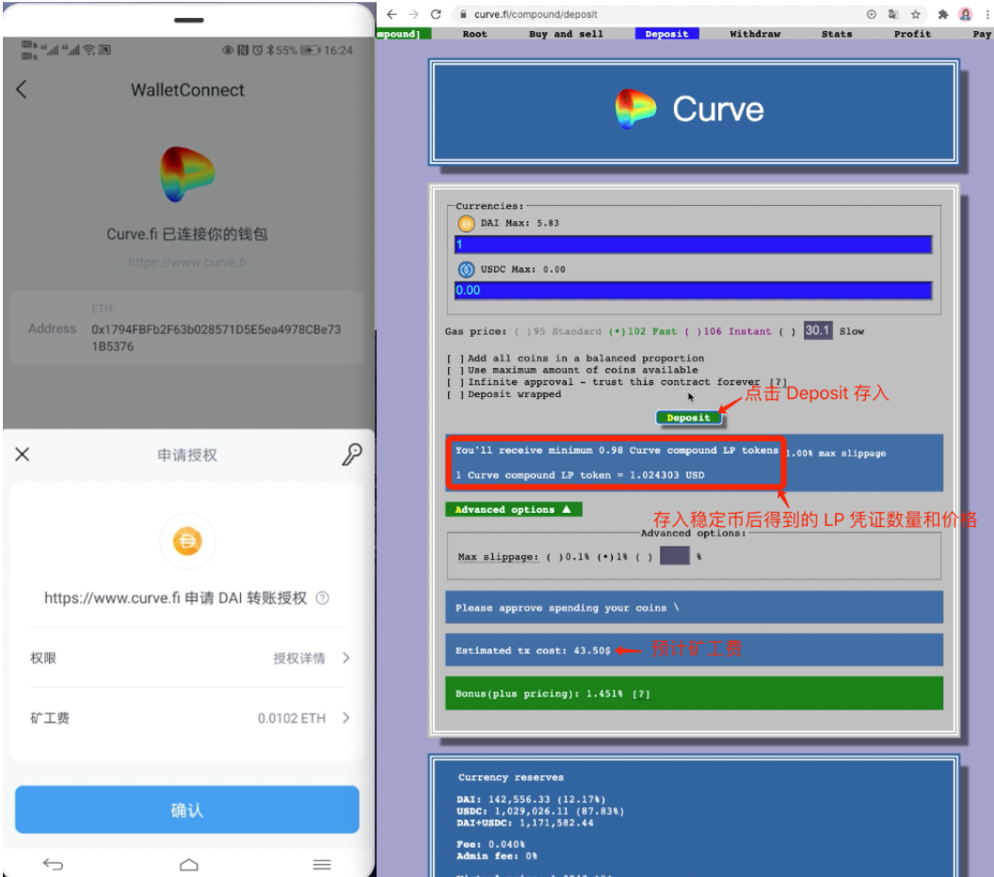The width and height of the screenshot is (994, 877).
Task: Collapse the Advanced options section
Action: pyautogui.click(x=513, y=509)
